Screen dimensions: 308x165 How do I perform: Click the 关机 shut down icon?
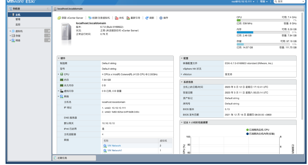click(x=116, y=18)
